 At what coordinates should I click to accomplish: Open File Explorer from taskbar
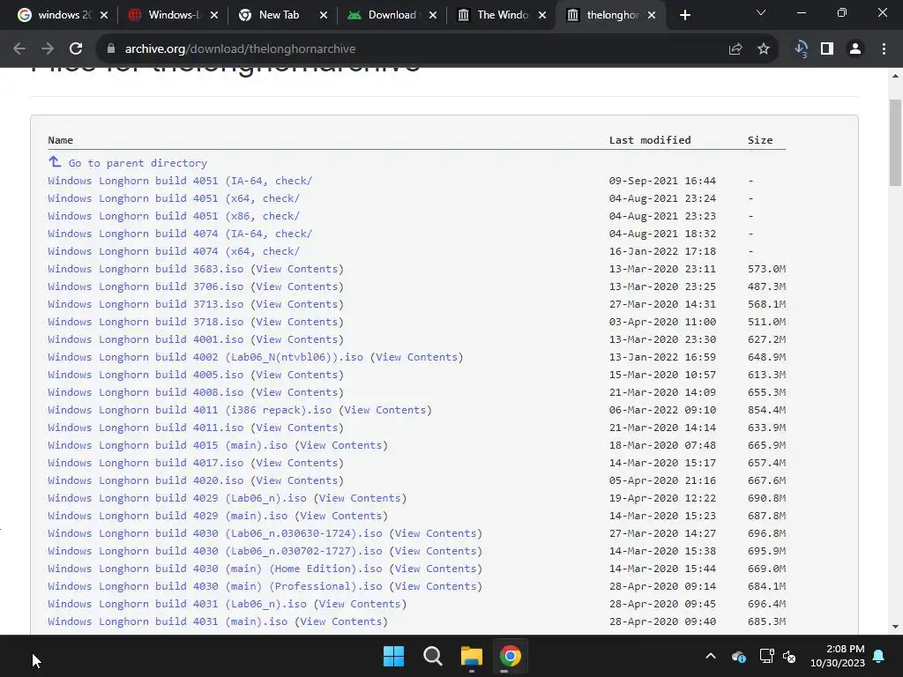[x=471, y=656]
